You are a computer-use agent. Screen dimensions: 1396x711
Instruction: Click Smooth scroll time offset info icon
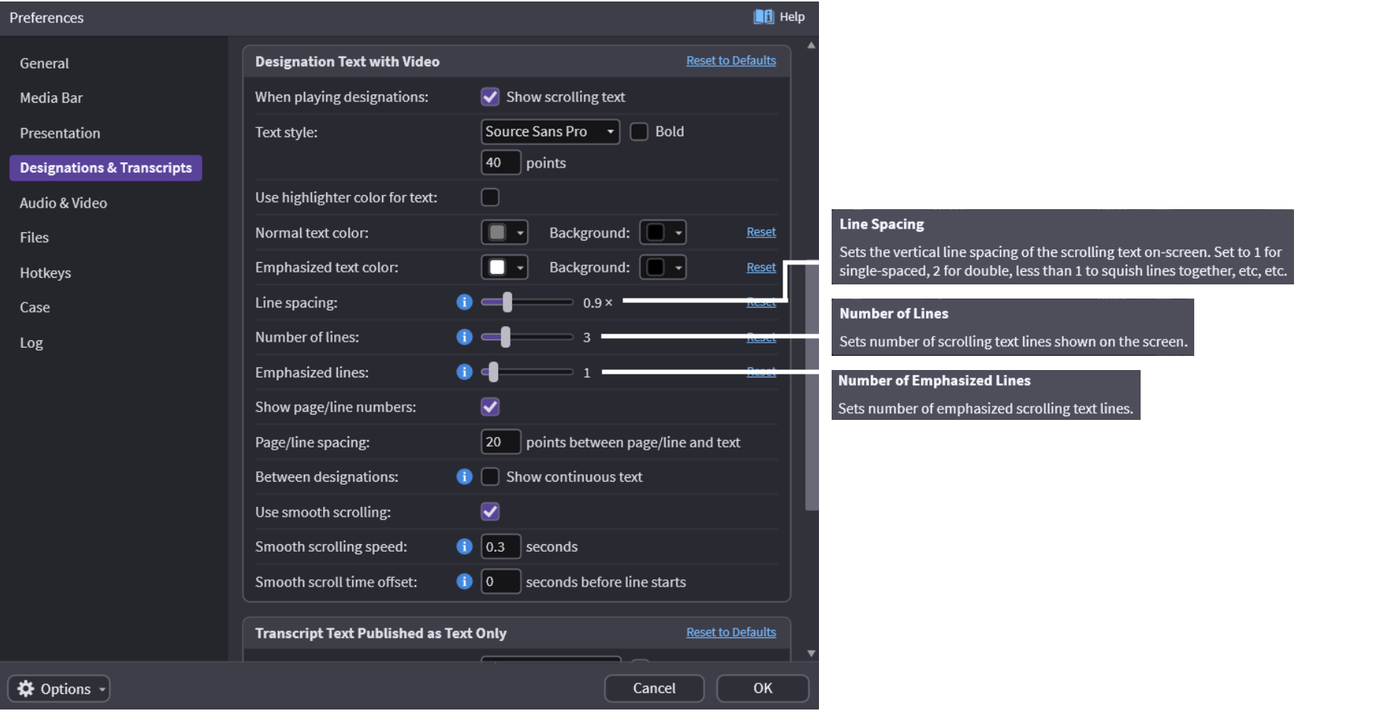click(x=464, y=581)
